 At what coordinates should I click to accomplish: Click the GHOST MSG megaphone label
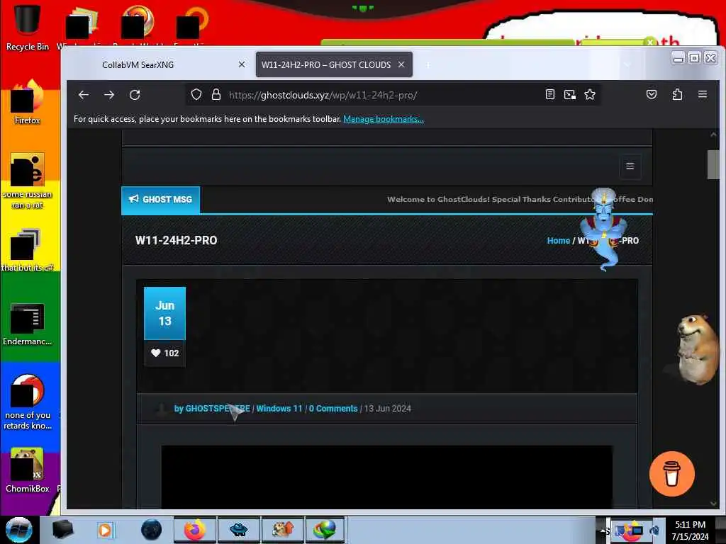tap(161, 199)
